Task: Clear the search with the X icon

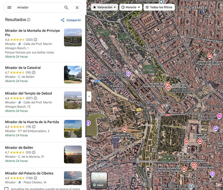Action: [77, 7]
